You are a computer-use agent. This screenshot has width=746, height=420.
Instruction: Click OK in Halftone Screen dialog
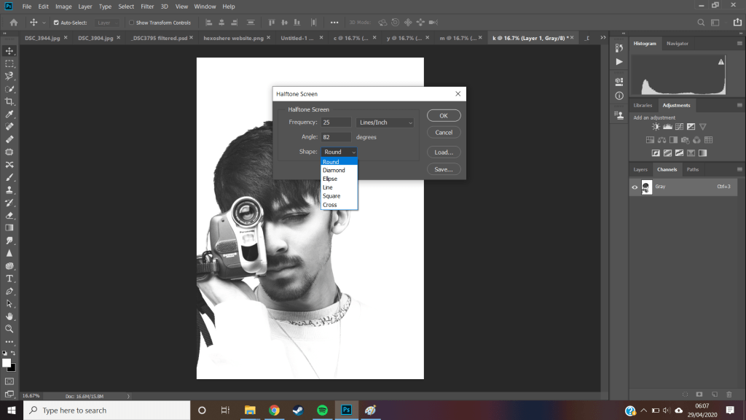444,115
